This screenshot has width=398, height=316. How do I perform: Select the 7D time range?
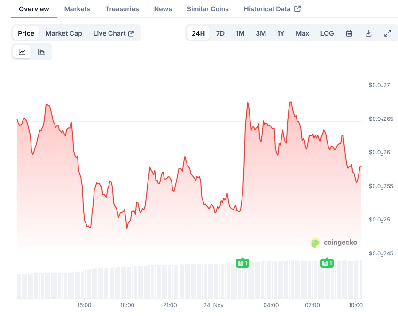click(220, 33)
